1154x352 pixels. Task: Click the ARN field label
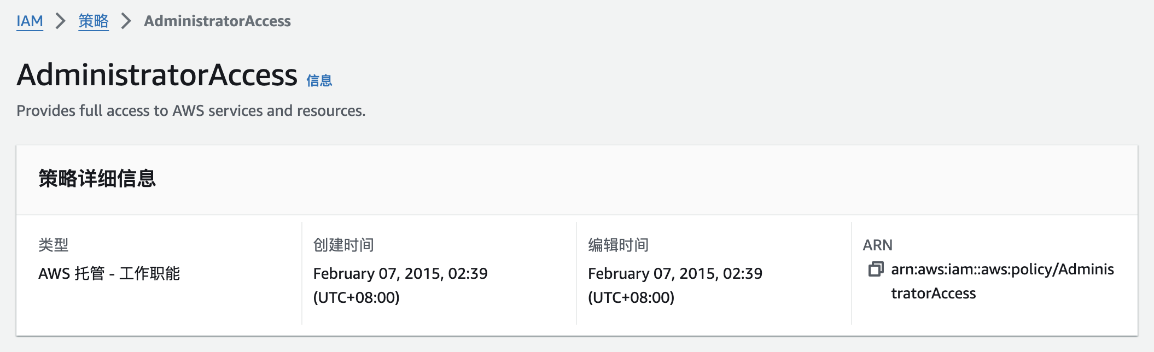pos(877,245)
